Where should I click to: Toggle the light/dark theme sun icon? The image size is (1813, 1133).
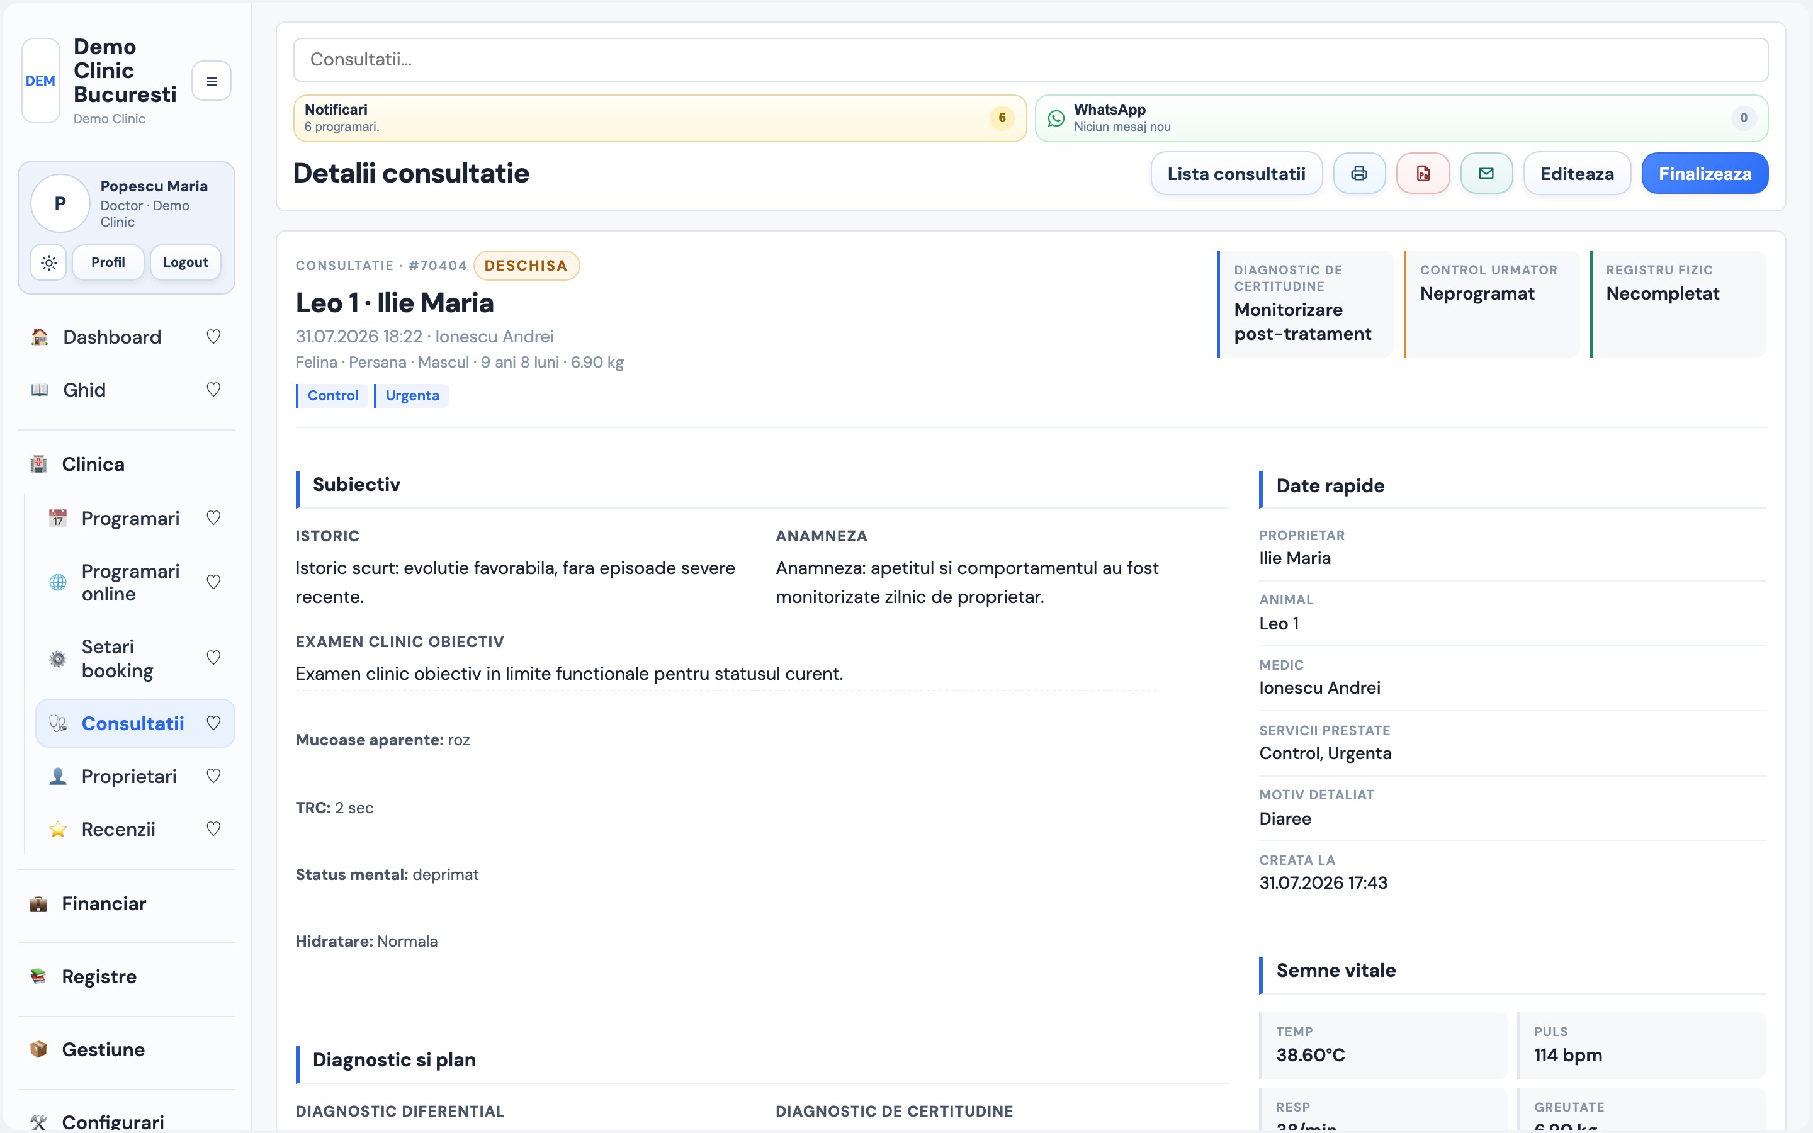48,262
